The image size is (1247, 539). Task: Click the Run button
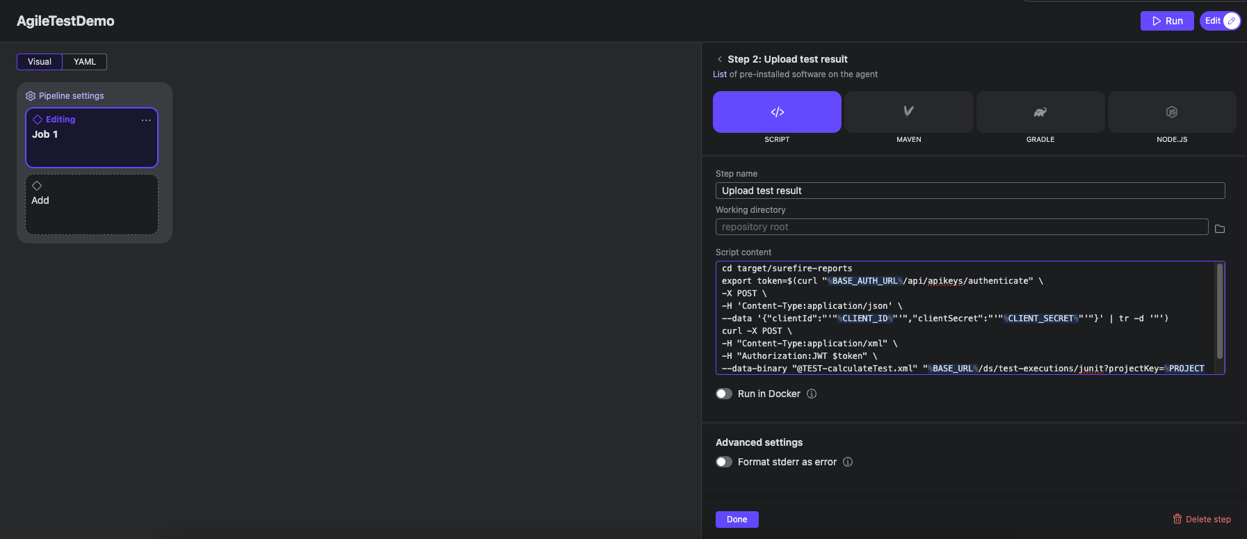(x=1166, y=21)
